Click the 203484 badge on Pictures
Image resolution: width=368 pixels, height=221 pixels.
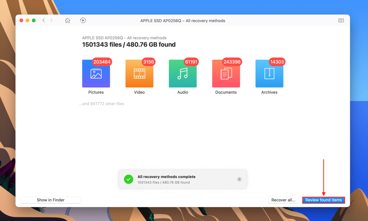(x=102, y=62)
